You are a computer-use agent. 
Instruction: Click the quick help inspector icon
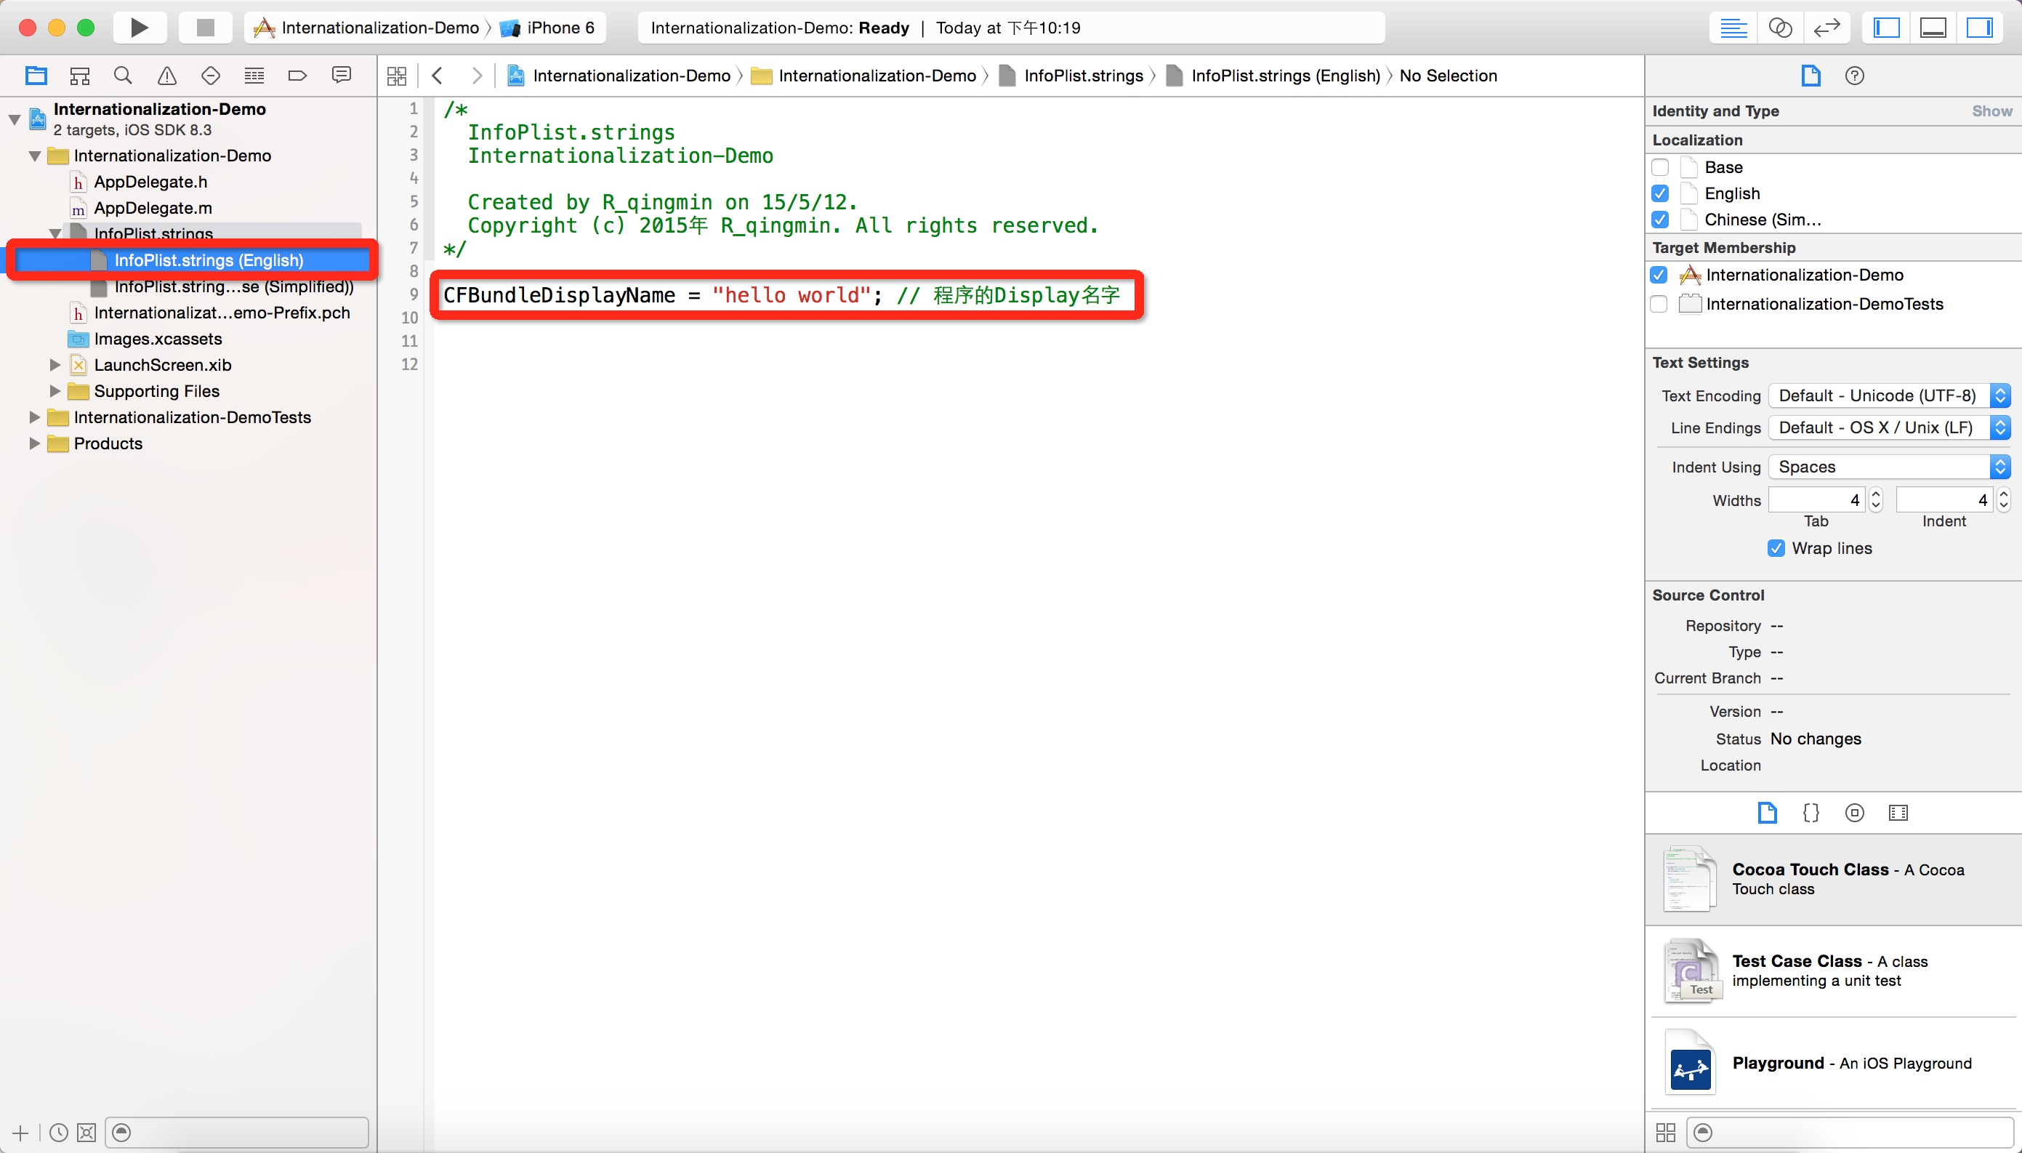pyautogui.click(x=1856, y=75)
